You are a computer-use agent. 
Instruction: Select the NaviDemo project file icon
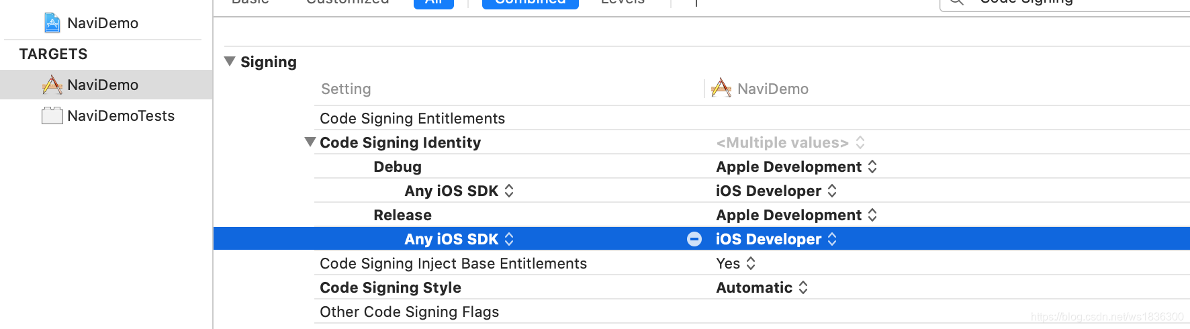(x=52, y=23)
